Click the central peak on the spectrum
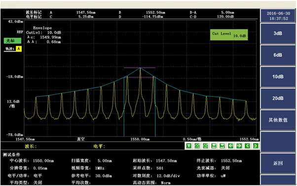Screen dimensions: 297x186 tap(140, 69)
